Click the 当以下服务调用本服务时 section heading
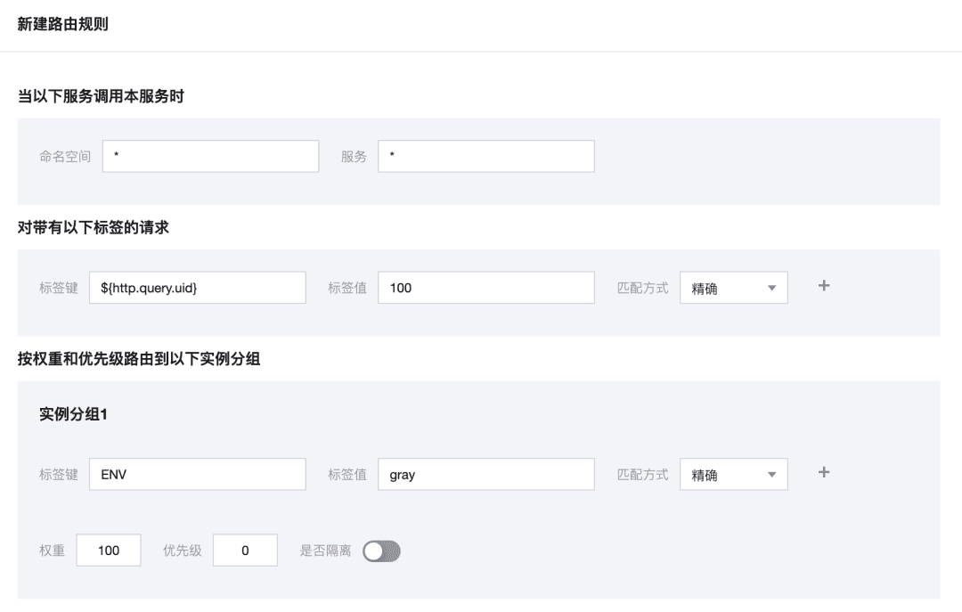 click(x=101, y=96)
